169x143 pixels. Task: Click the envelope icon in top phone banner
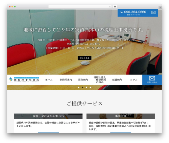(x=153, y=13)
